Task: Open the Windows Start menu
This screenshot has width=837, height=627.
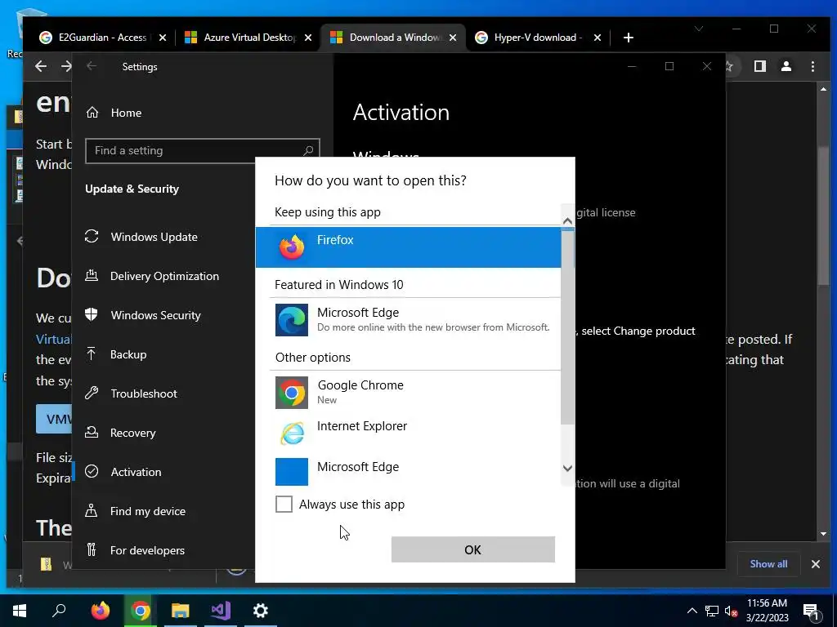Action: coord(20,611)
